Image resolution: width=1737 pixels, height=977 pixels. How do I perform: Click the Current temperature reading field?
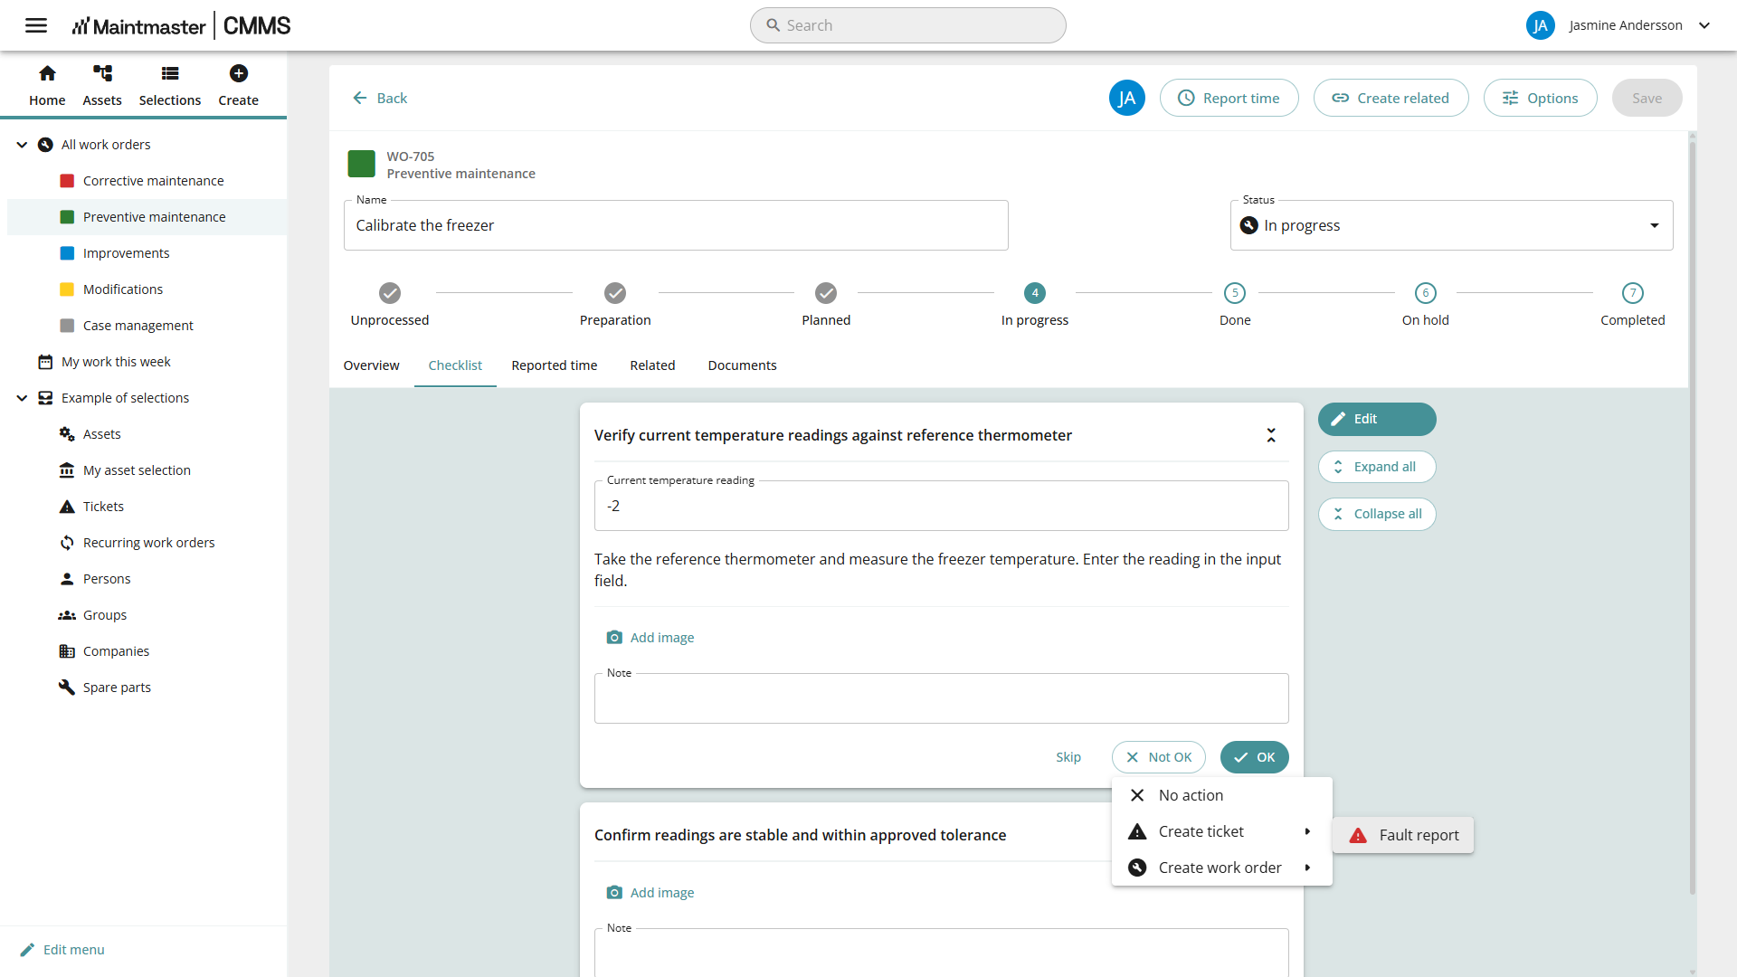tap(941, 506)
